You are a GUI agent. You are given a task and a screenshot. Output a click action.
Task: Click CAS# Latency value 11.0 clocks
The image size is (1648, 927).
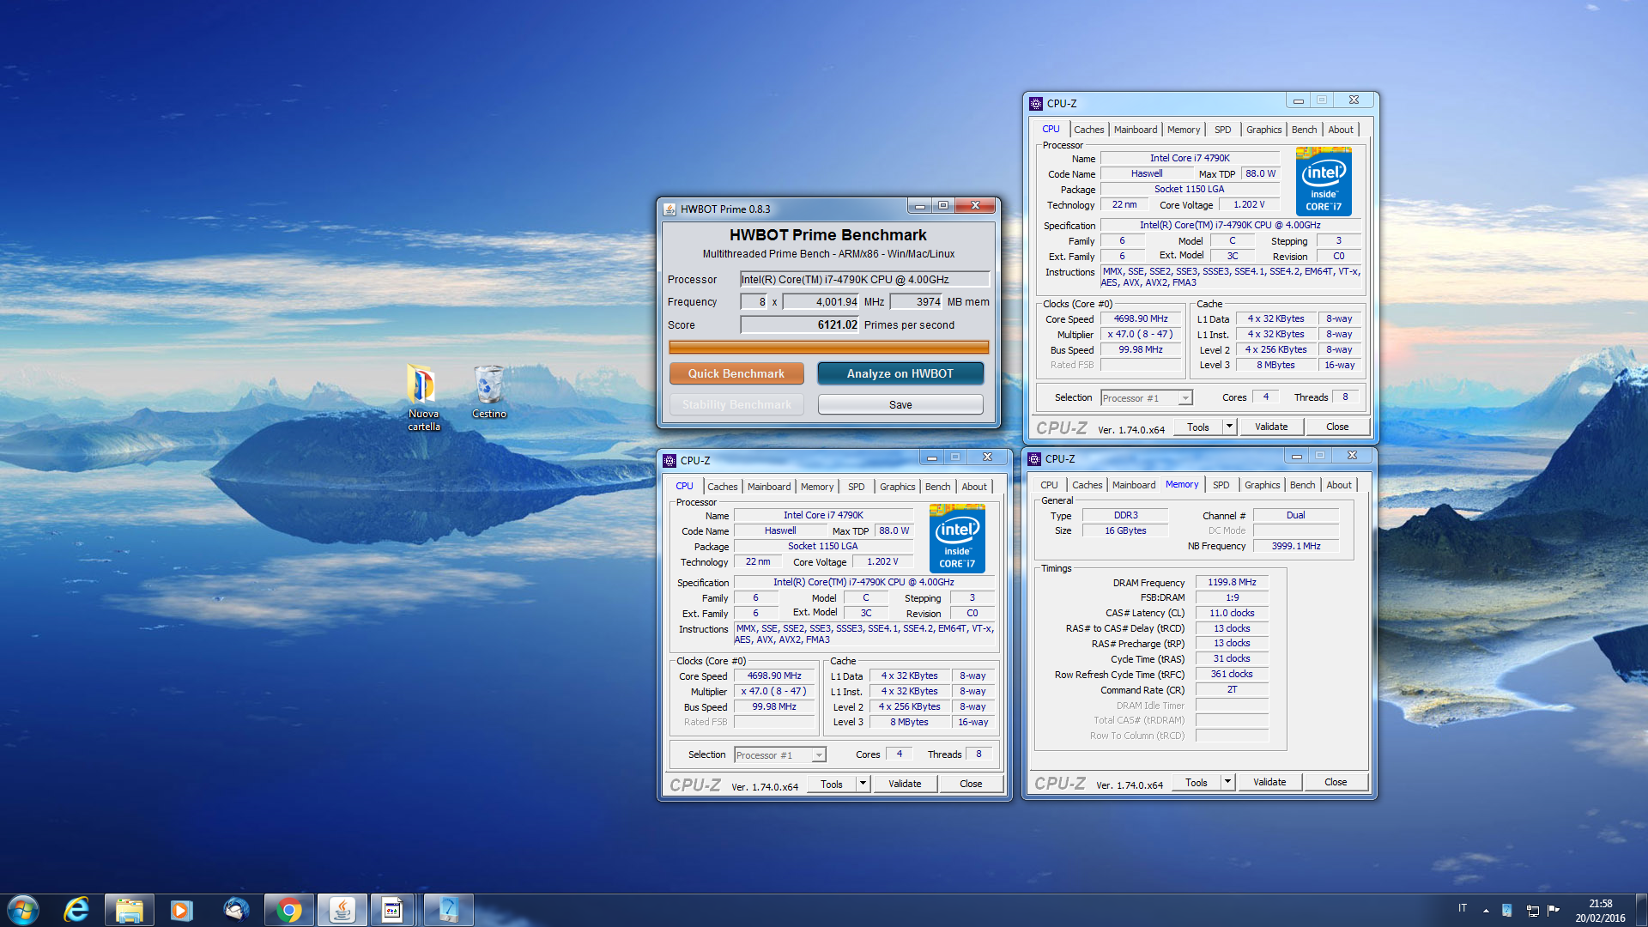pyautogui.click(x=1232, y=613)
